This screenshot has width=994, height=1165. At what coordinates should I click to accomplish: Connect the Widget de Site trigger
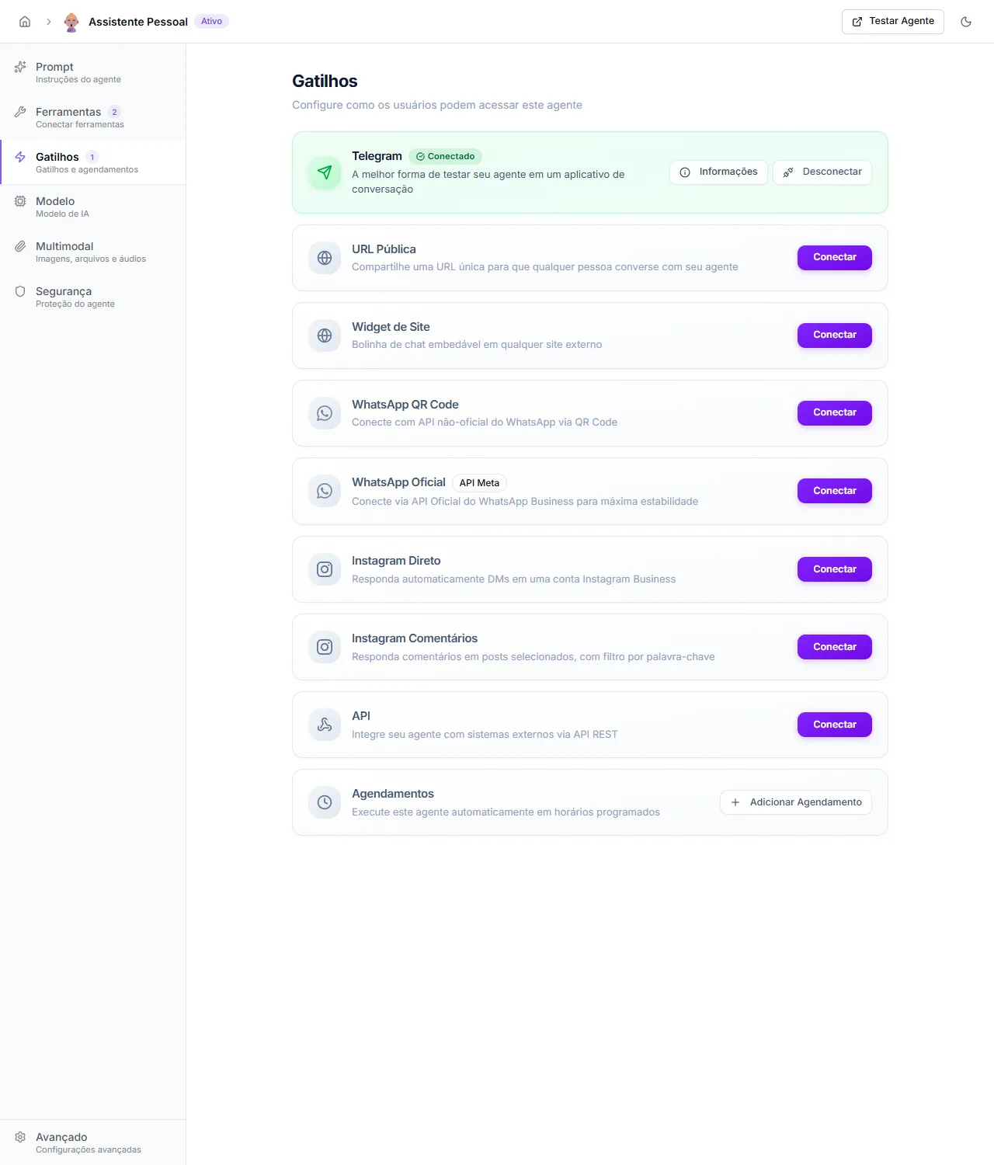coord(835,336)
